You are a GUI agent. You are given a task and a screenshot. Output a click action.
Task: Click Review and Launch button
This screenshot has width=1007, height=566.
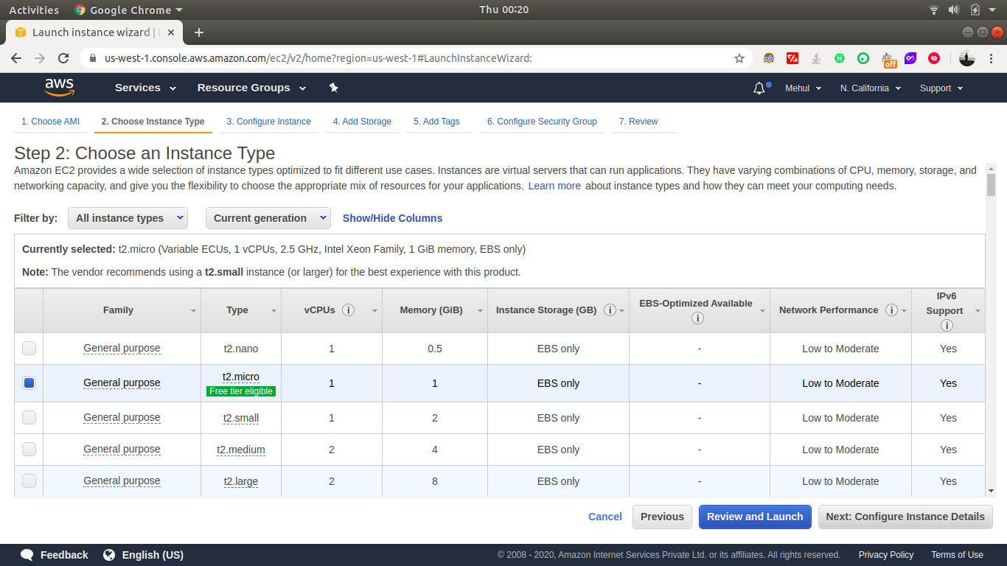point(755,517)
